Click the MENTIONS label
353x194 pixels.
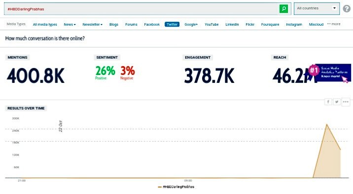click(x=17, y=57)
